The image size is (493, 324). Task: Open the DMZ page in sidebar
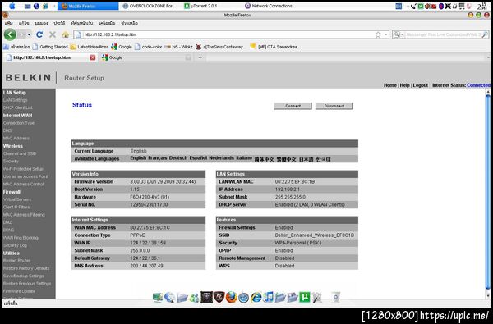[7, 222]
